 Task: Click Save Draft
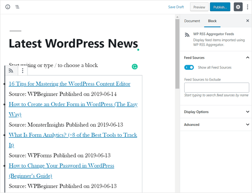176,7
